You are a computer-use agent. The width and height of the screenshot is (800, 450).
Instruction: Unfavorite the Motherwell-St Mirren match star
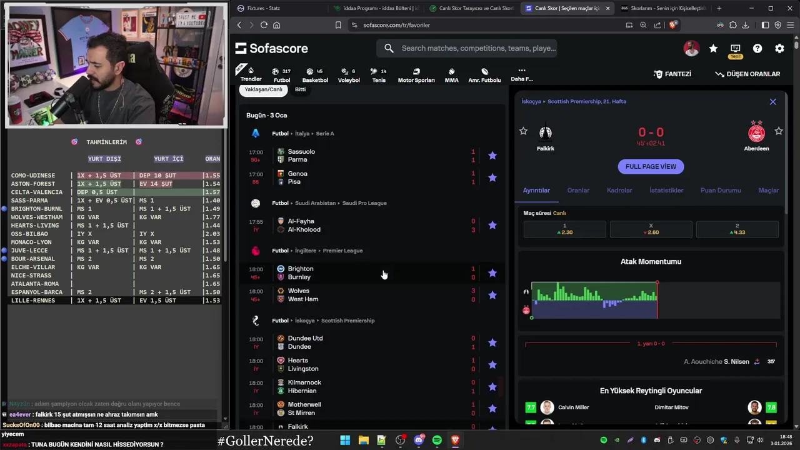pyautogui.click(x=492, y=409)
